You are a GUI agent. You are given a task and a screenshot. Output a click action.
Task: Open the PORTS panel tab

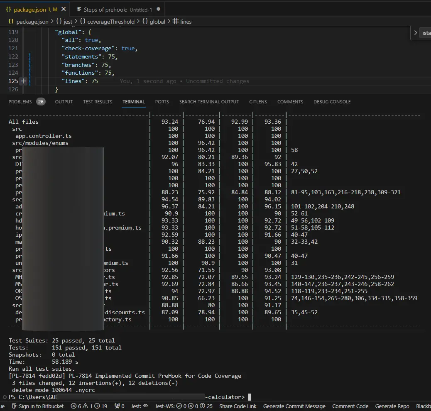[x=162, y=102]
